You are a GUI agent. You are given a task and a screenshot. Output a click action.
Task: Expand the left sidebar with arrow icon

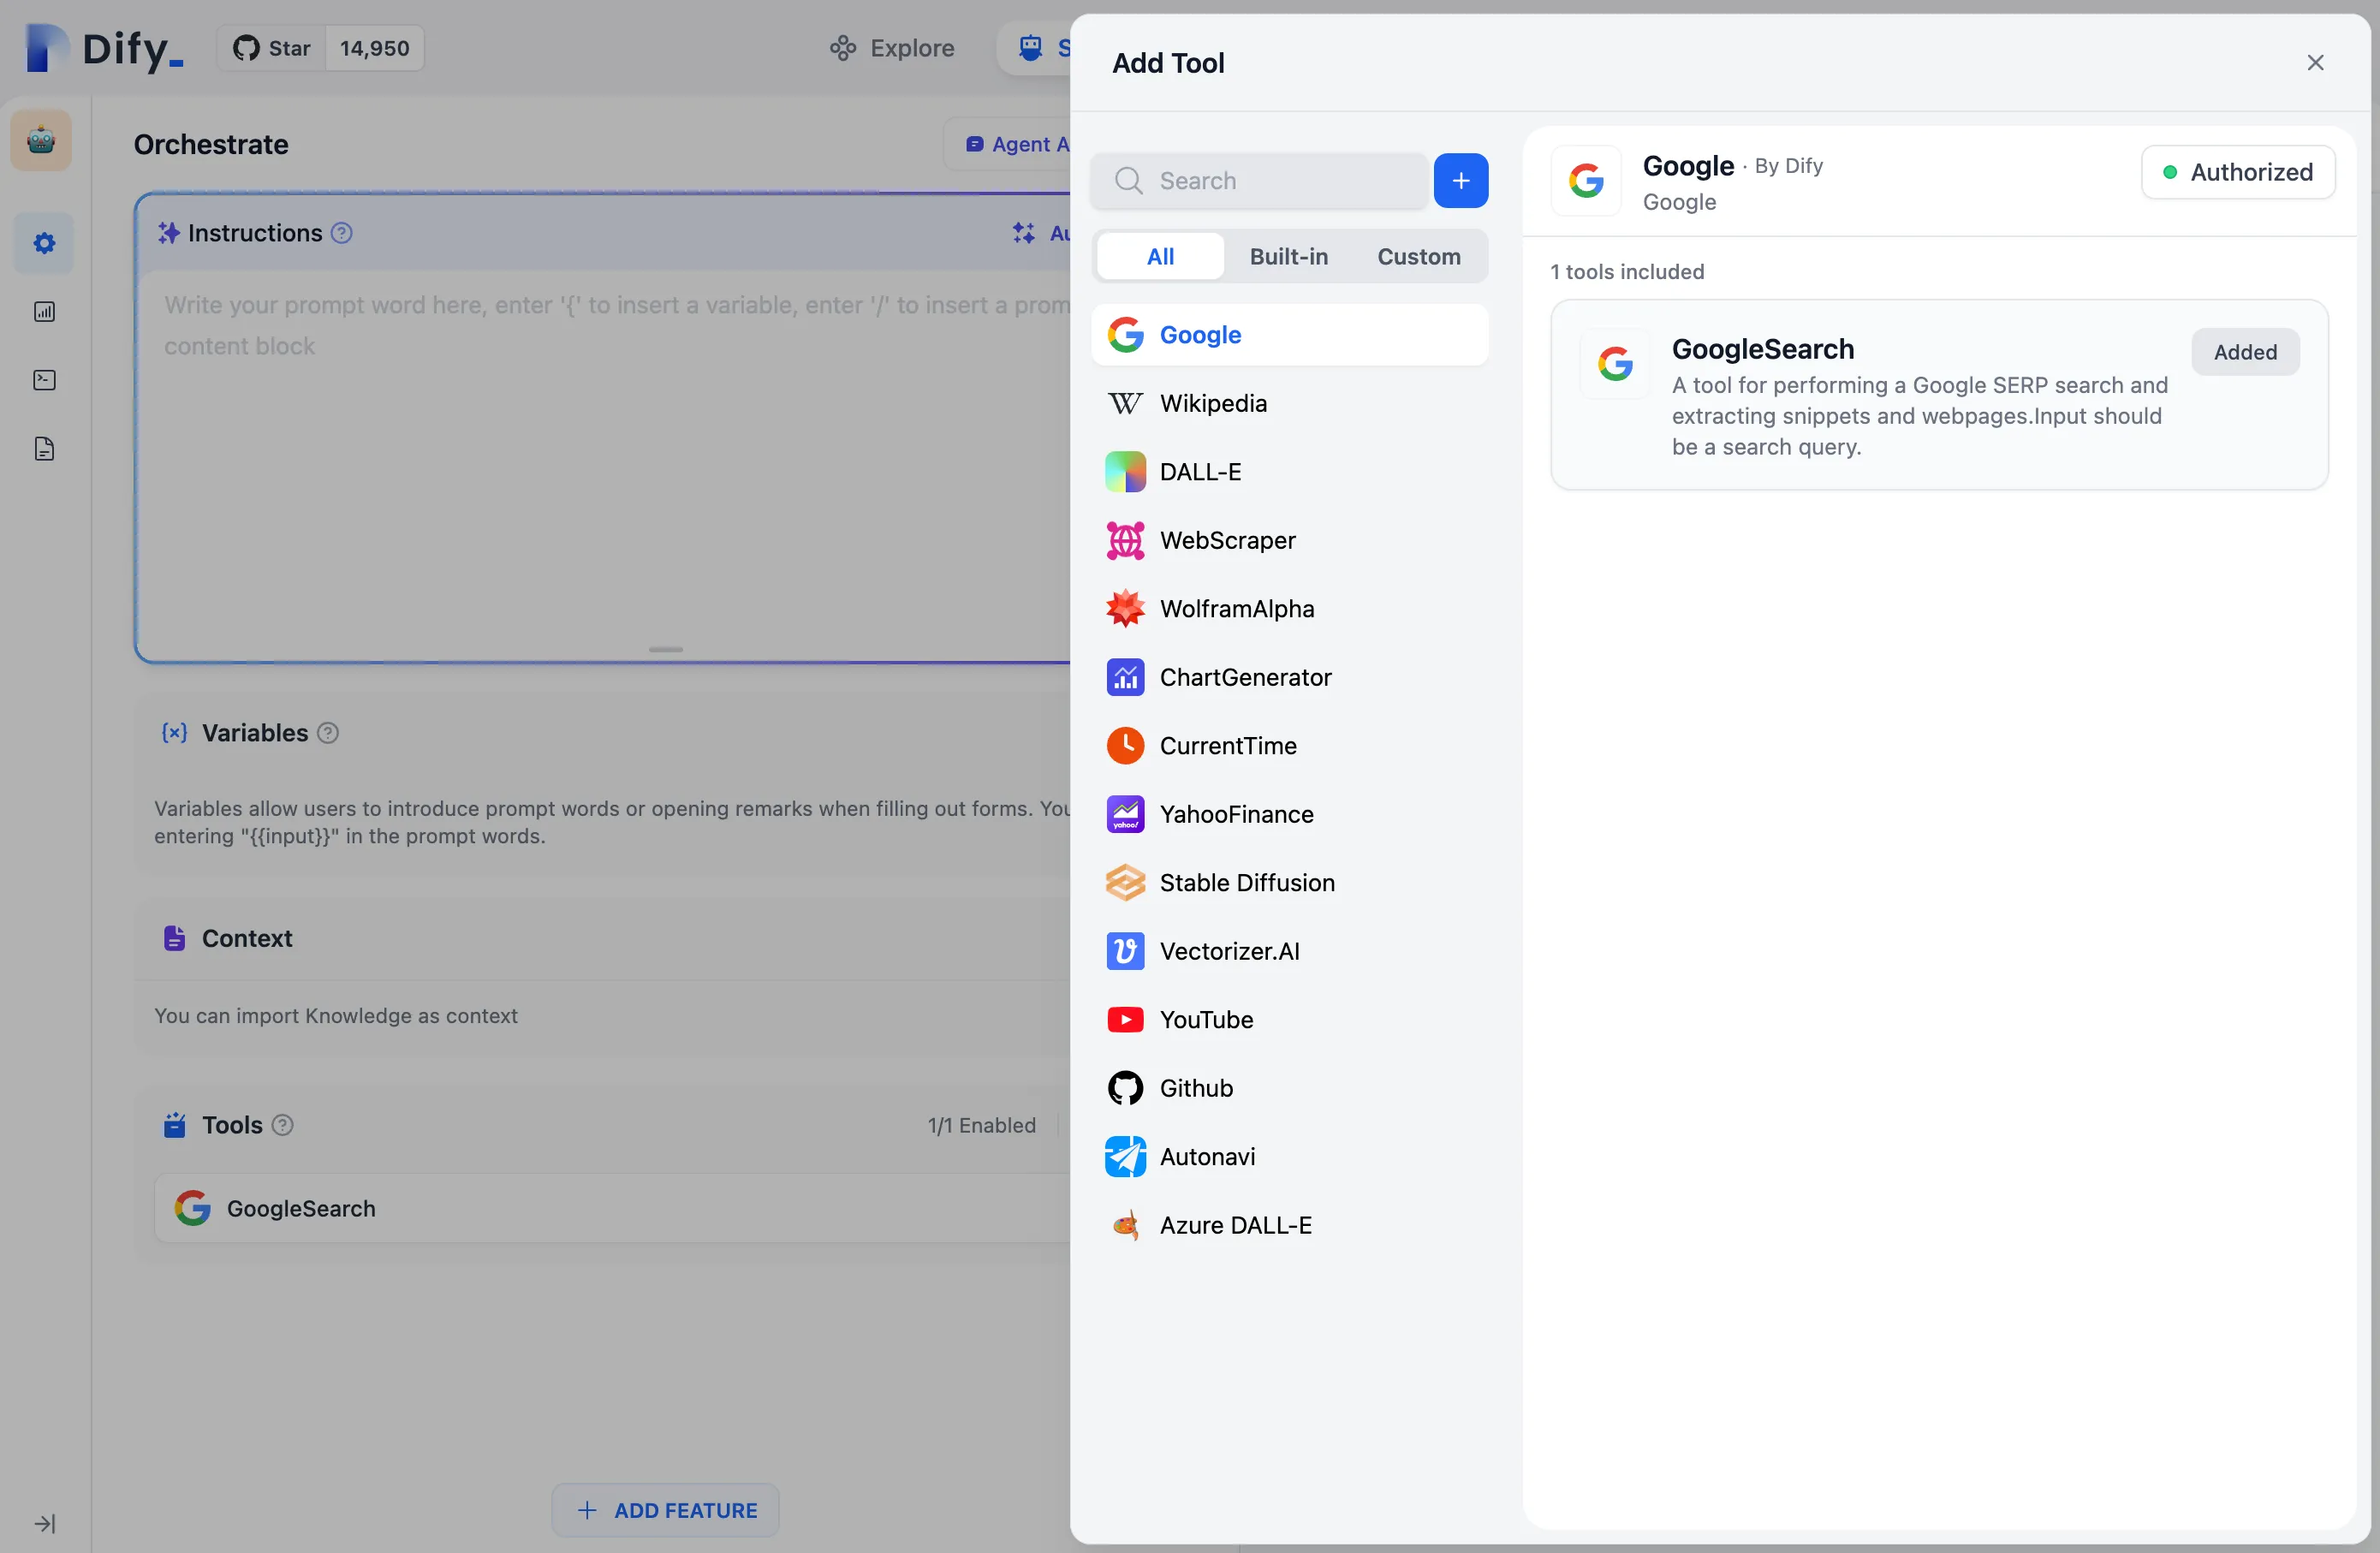pos(45,1523)
